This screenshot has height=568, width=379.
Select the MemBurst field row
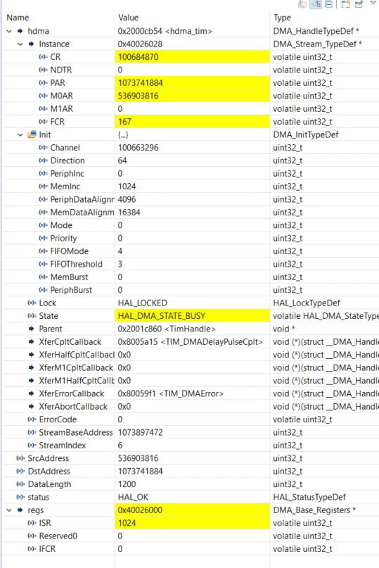[x=191, y=277]
